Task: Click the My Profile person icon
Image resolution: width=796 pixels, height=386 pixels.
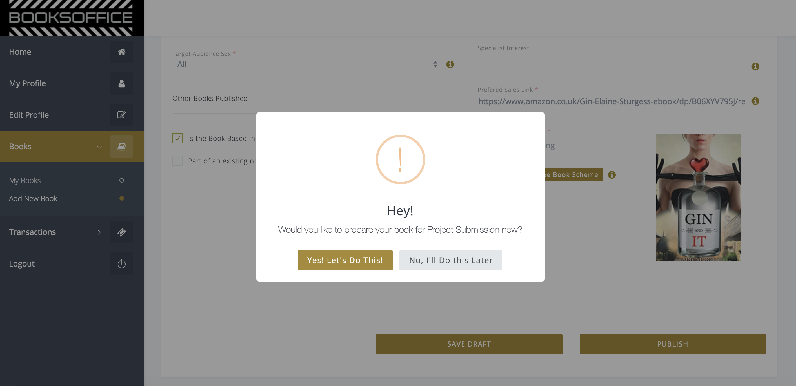Action: point(121,83)
